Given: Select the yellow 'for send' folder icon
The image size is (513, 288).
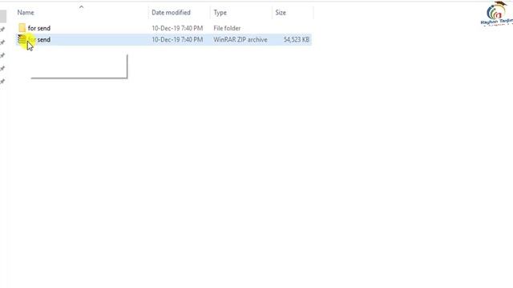Looking at the screenshot, I should [x=22, y=28].
